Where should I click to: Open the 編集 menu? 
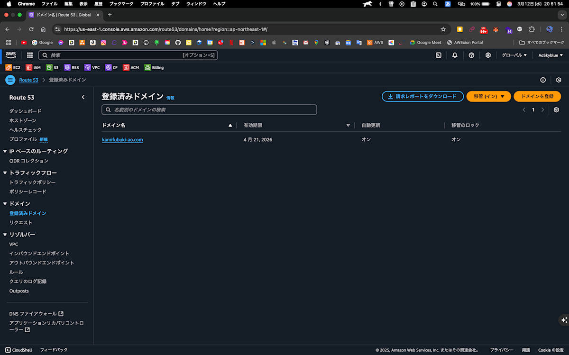[69, 4]
